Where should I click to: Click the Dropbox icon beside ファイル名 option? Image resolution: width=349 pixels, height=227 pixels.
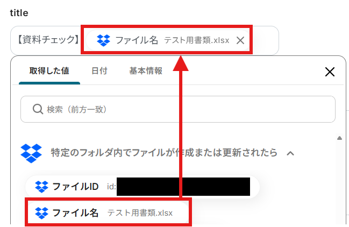click(41, 213)
